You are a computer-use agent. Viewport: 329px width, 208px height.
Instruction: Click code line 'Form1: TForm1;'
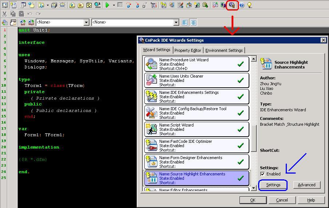(44, 135)
